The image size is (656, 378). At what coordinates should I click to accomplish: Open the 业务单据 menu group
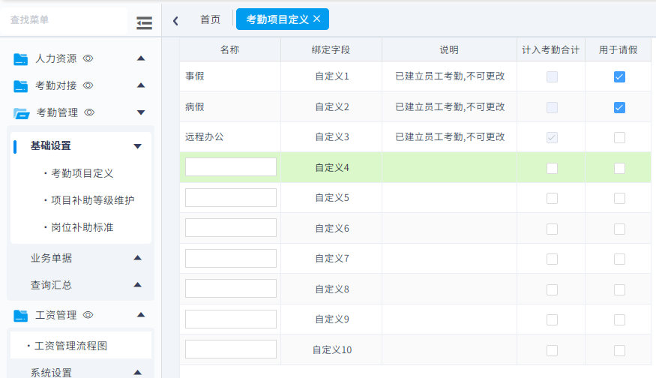point(51,258)
